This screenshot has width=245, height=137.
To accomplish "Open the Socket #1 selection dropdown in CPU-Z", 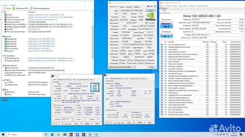I will 67,119.
